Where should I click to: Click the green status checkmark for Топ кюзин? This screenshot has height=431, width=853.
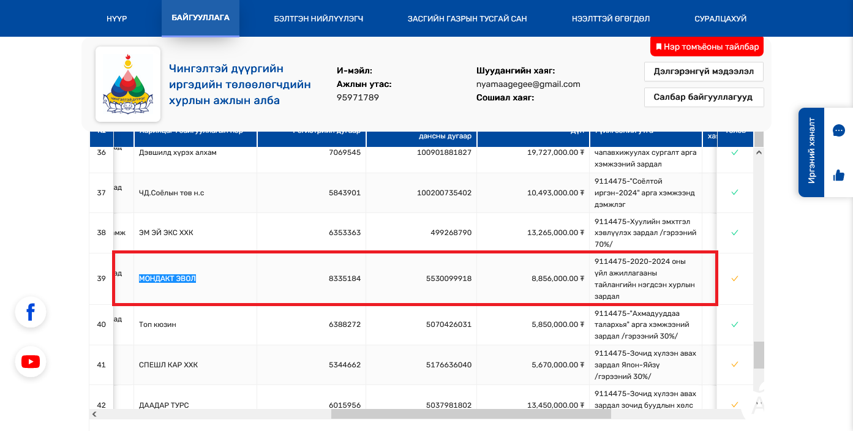[x=735, y=324]
